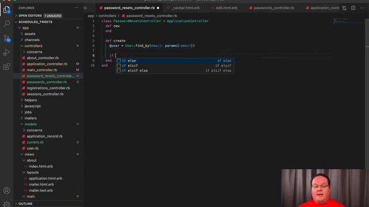Open the Source Control view

click(x=6, y=38)
